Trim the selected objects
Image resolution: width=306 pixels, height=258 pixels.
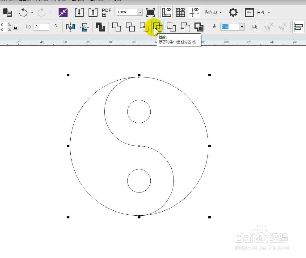130,27
